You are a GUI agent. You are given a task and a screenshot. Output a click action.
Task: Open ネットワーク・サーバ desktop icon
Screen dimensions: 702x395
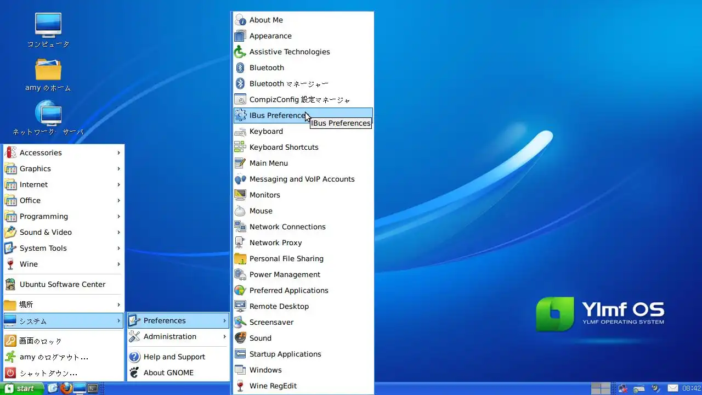coord(48,118)
